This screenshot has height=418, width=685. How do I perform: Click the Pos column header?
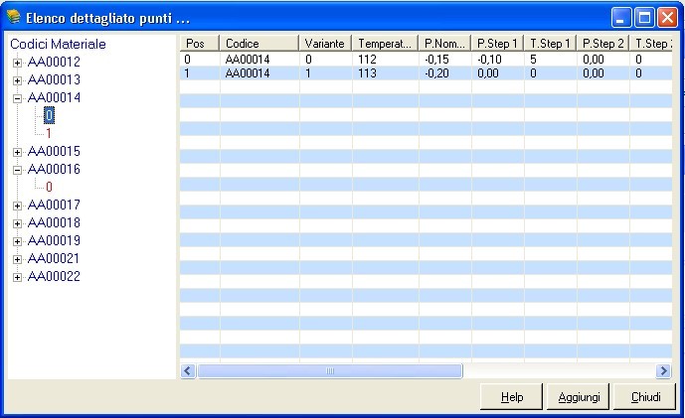point(199,44)
